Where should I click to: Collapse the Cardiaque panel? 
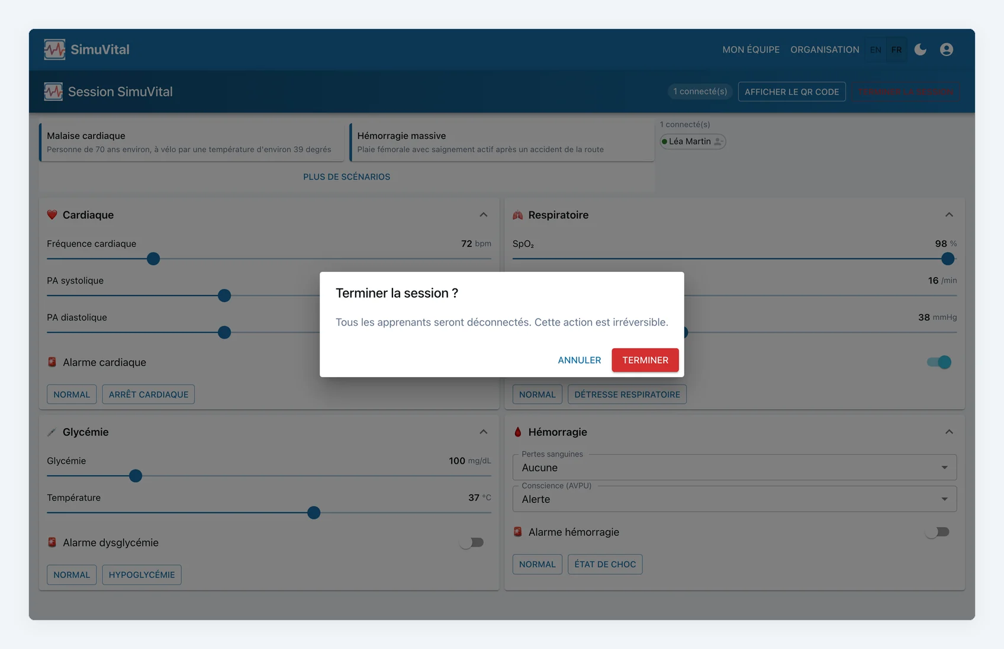[483, 215]
